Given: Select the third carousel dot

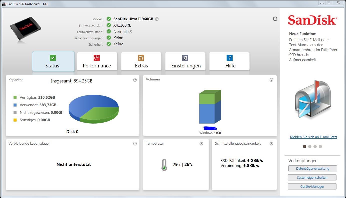Looking at the screenshot, I should [315, 146].
